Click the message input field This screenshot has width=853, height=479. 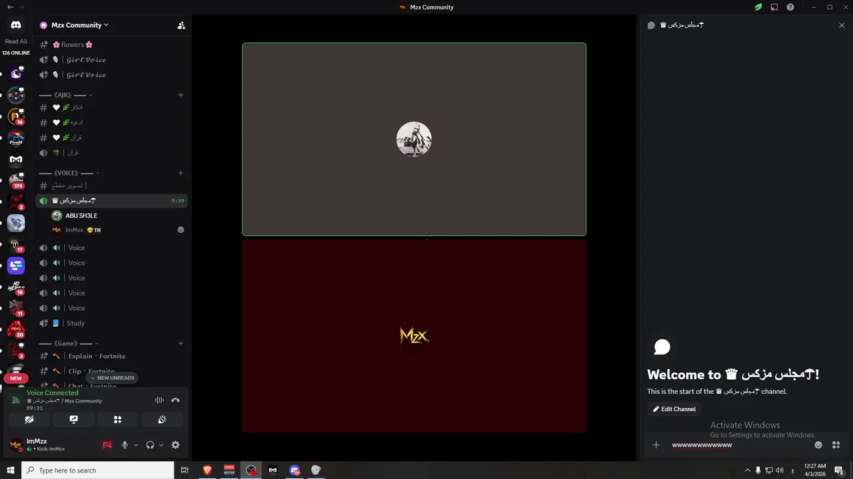point(738,445)
